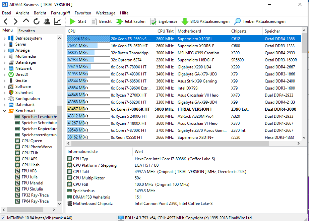Expand the Betriebssystem tree node

point(4,38)
